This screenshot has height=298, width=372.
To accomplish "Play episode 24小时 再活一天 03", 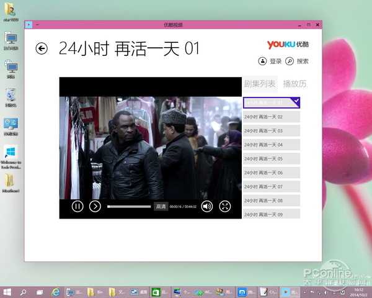I will 272,131.
